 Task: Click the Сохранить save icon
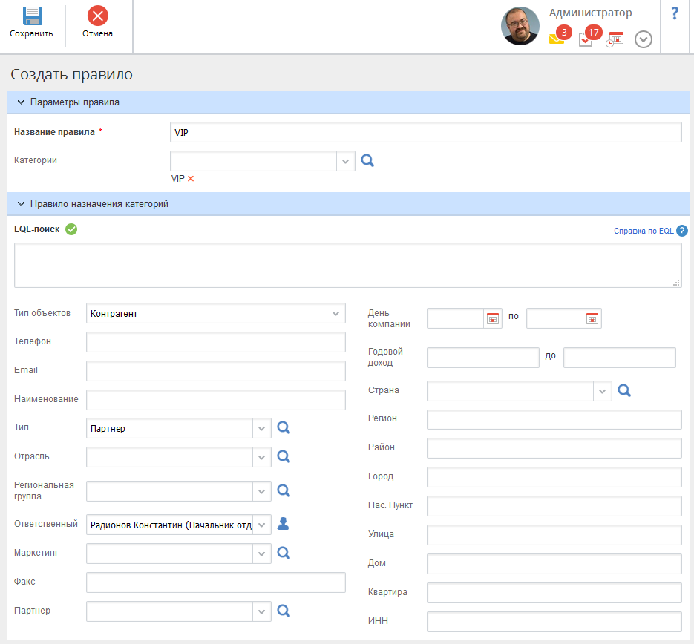click(x=31, y=16)
